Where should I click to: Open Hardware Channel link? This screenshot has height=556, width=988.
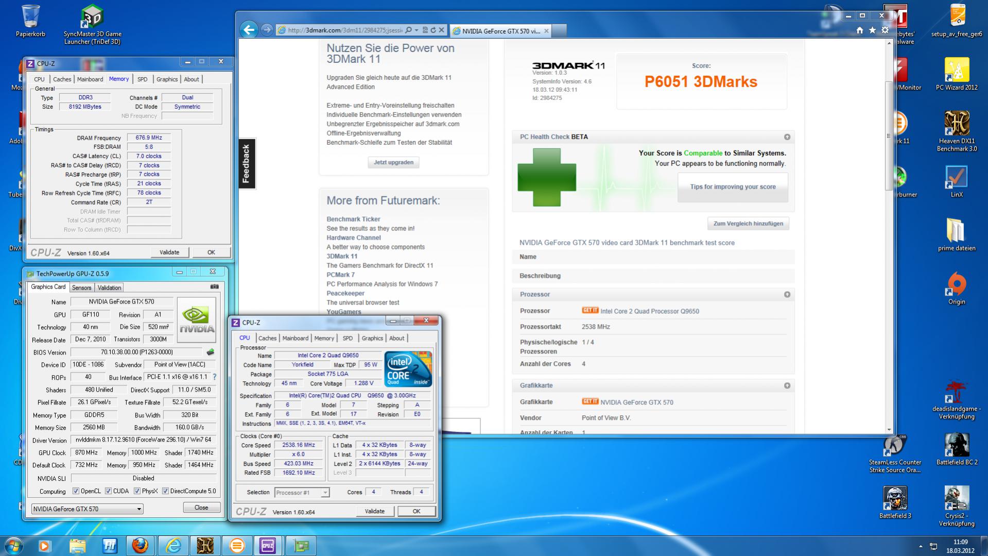(354, 238)
